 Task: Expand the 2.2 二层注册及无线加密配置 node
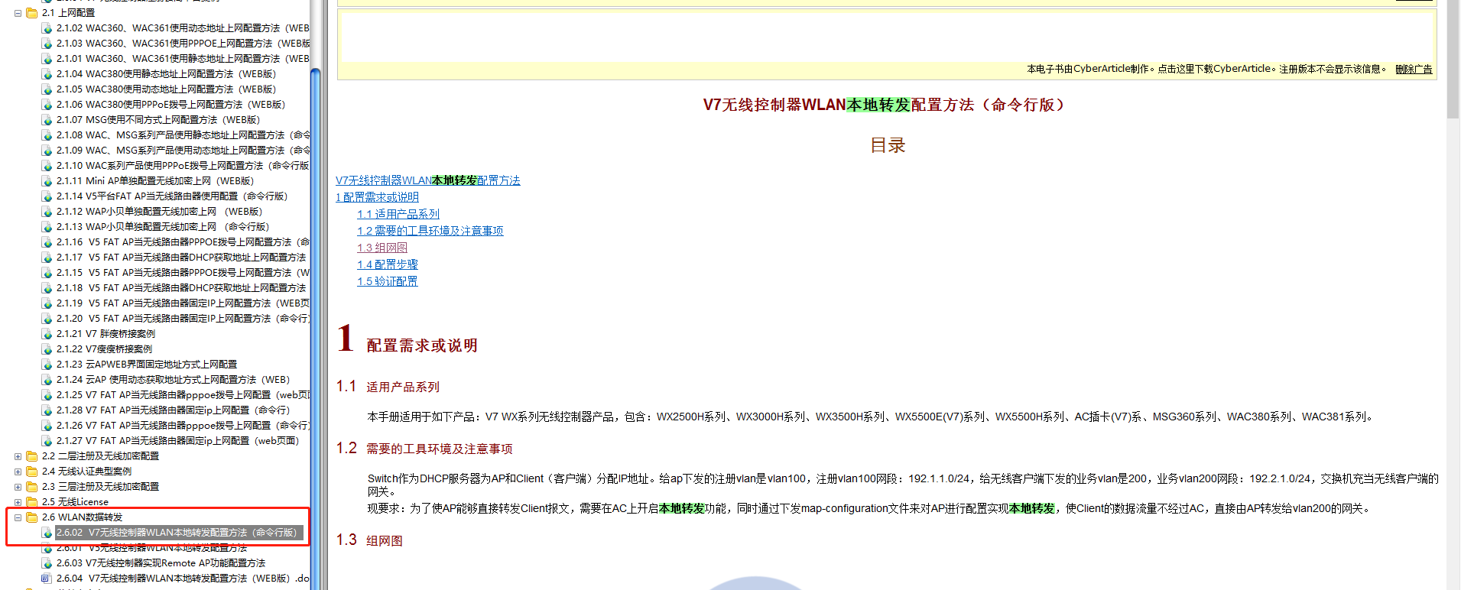18,456
